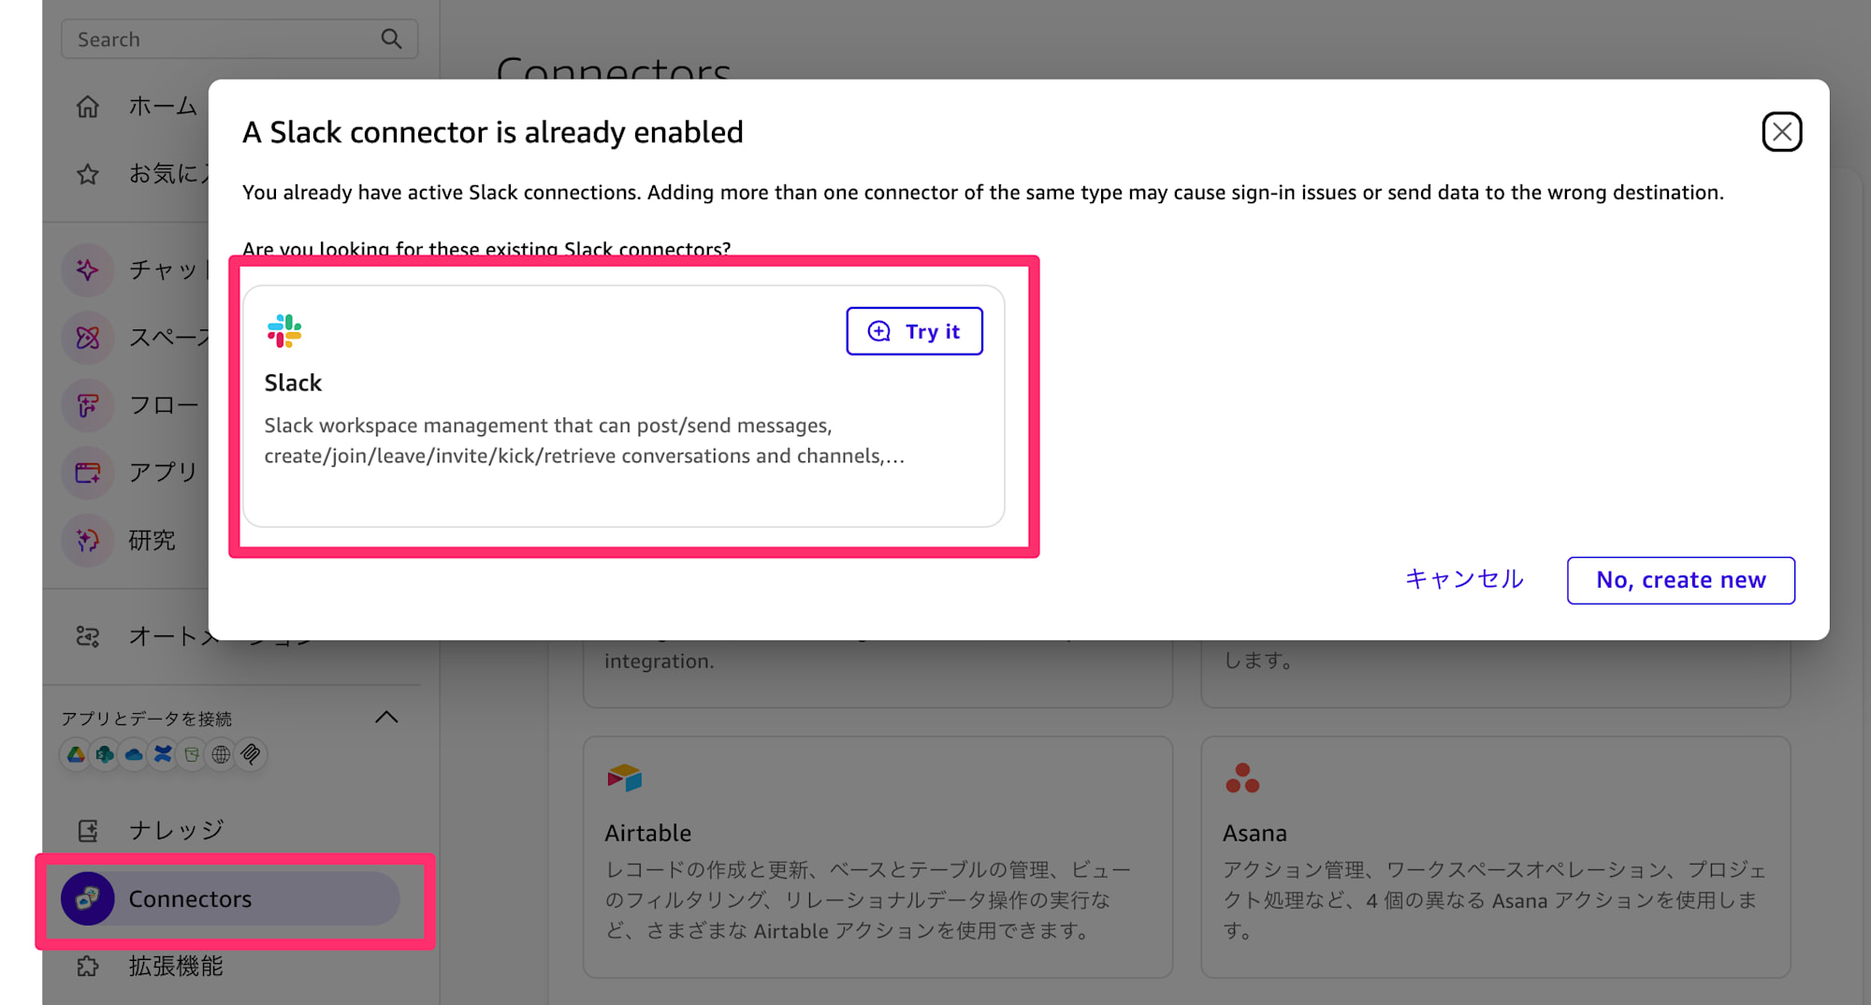
Task: Open the フロー icon in the sidebar
Action: (x=88, y=405)
